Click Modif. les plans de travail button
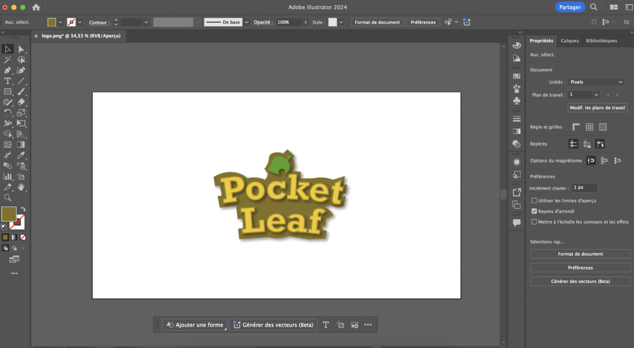Screen dimensions: 634x348 [597, 108]
